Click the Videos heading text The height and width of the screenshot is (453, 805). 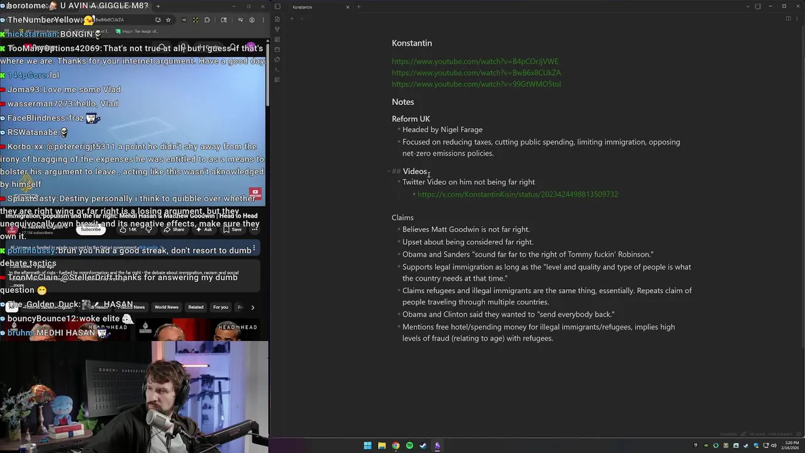[415, 171]
